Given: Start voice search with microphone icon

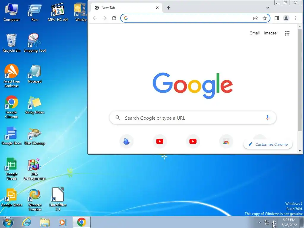Looking at the screenshot, I should (267, 118).
